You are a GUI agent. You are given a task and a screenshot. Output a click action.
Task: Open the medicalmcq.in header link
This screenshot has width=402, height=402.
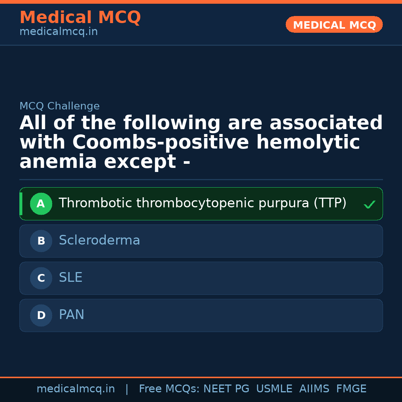(58, 32)
